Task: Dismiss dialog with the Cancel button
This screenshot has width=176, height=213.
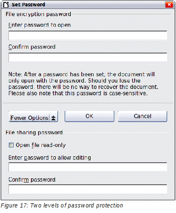Action: (x=143, y=116)
